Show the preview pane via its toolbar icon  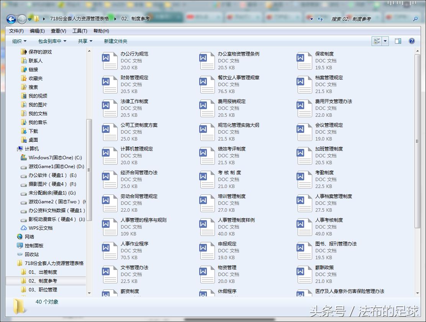(x=399, y=41)
